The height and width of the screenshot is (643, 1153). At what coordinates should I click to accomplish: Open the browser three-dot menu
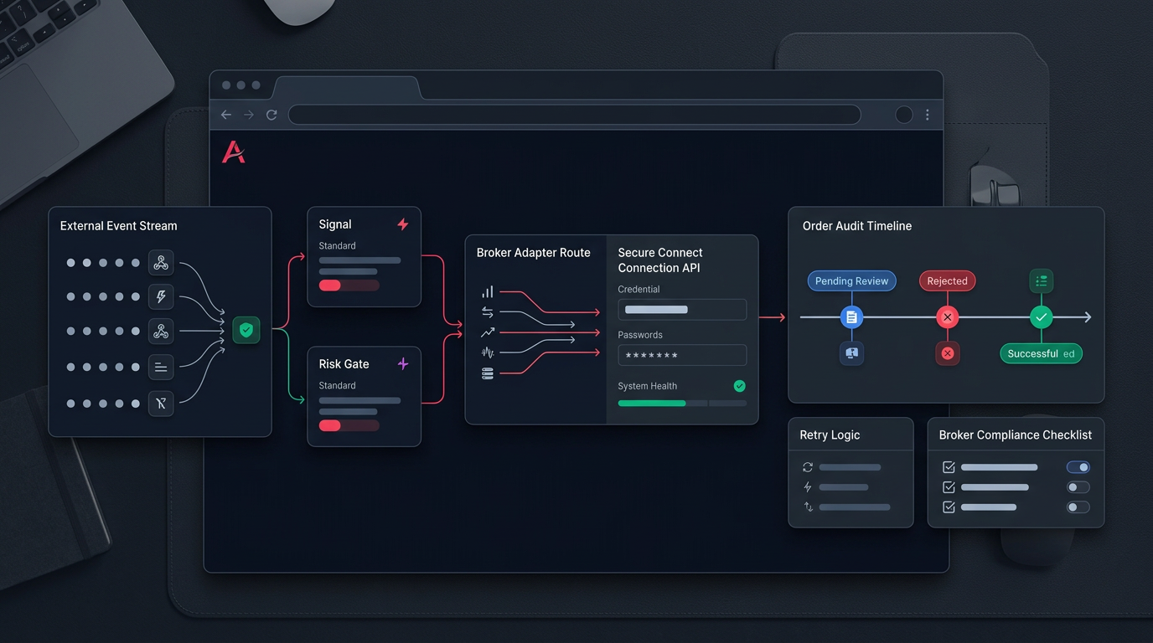coord(927,115)
